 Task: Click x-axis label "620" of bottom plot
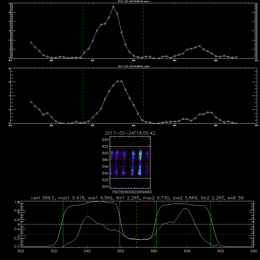220,251
